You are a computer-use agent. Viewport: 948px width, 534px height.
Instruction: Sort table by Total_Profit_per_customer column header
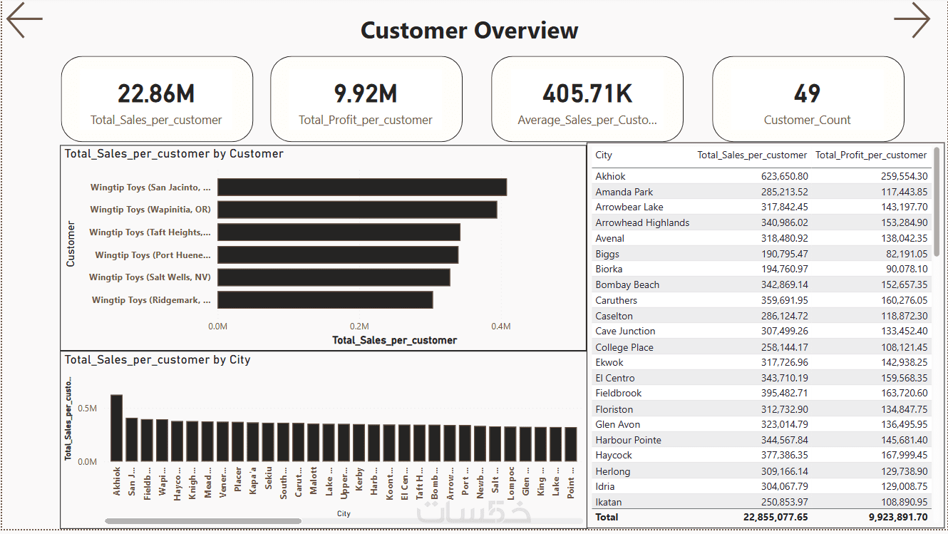click(871, 155)
